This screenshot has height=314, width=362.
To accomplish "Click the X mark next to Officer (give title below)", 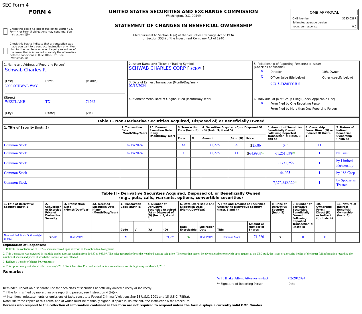I will 262,77.
